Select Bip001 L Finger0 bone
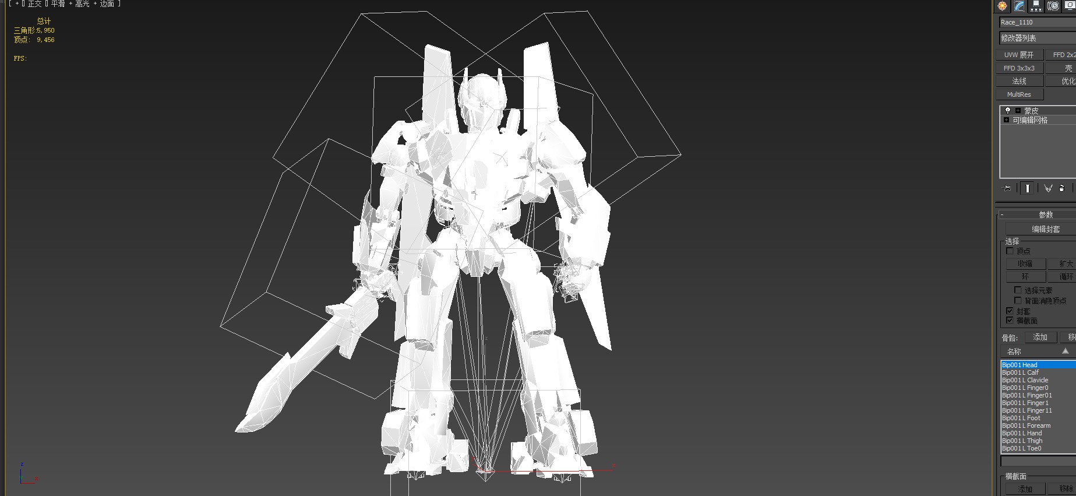Viewport: 1076px width, 496px height. [1038, 388]
